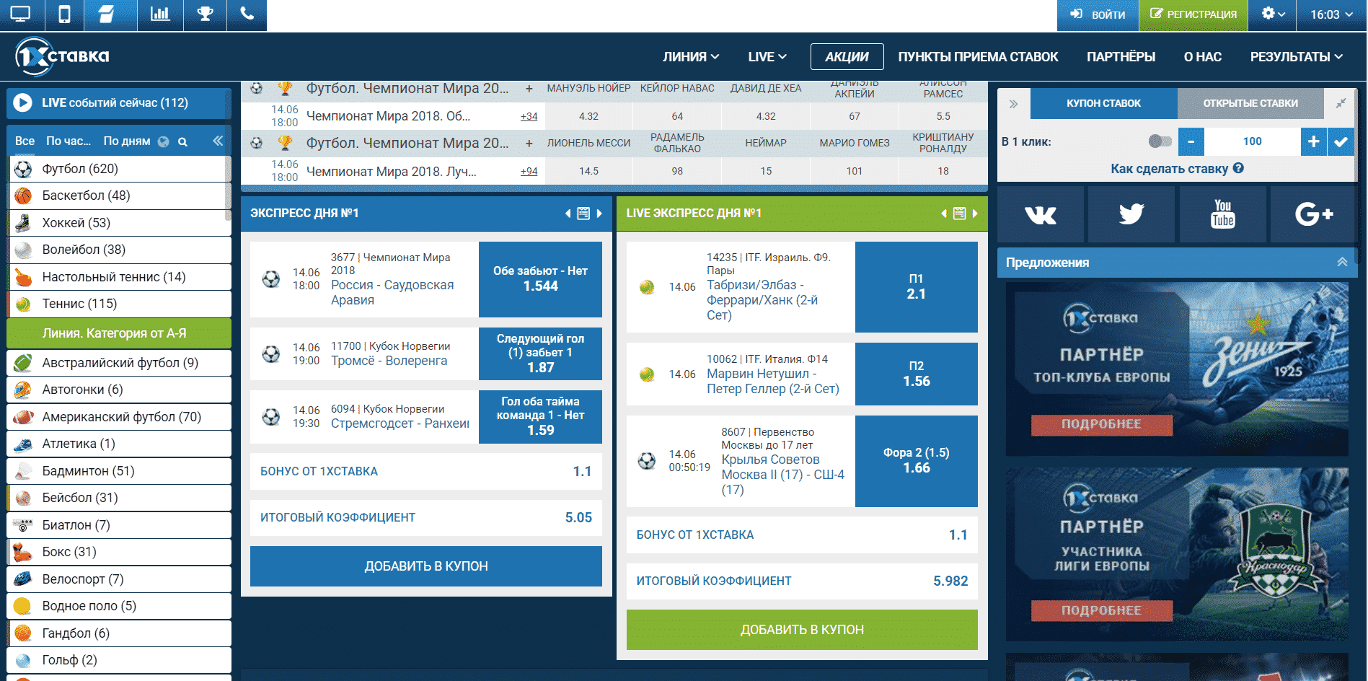This screenshot has width=1368, height=681.
Task: Expand +34 markets for Чемпионат Мира Об...
Action: [x=529, y=116]
